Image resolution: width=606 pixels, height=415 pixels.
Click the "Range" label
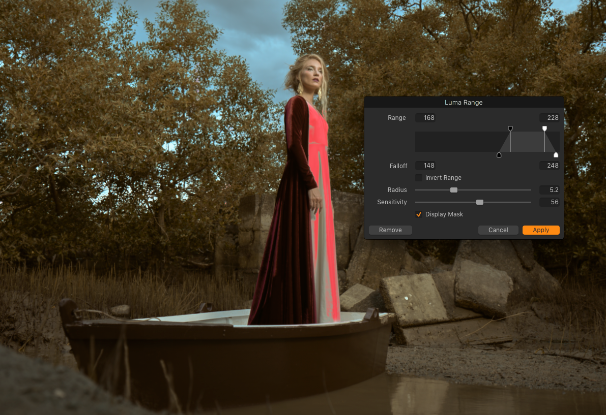pyautogui.click(x=396, y=118)
